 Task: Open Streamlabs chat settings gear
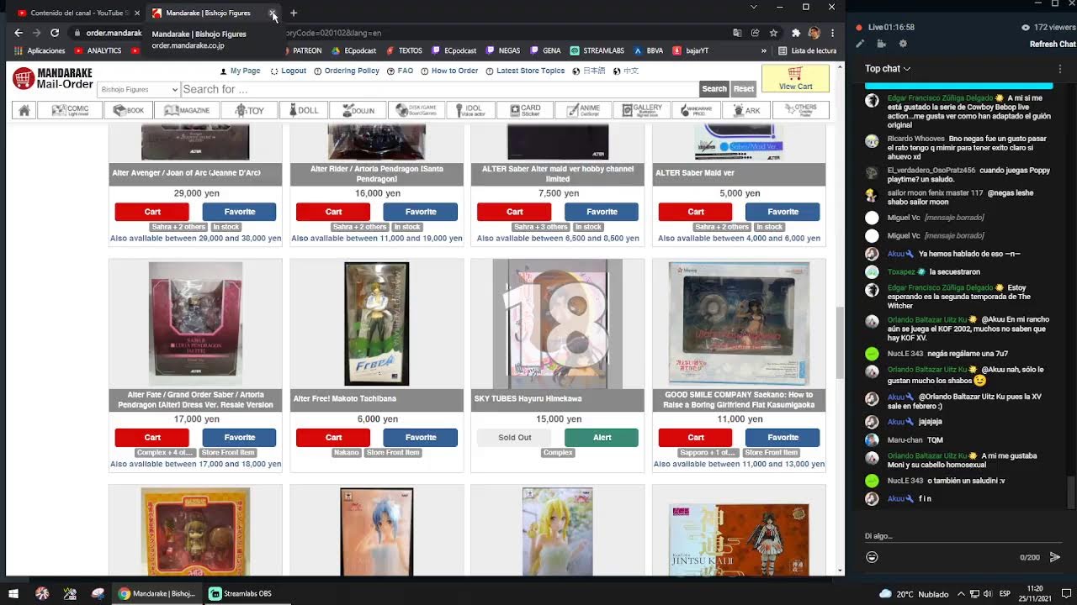(903, 44)
